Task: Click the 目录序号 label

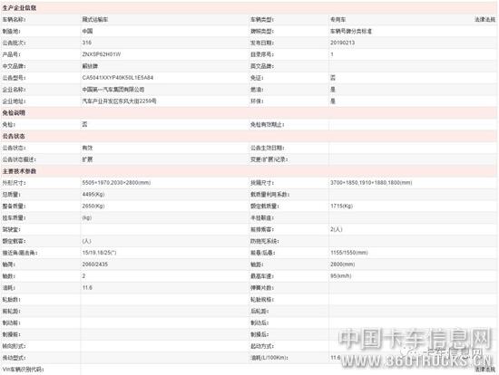Action: pos(262,54)
